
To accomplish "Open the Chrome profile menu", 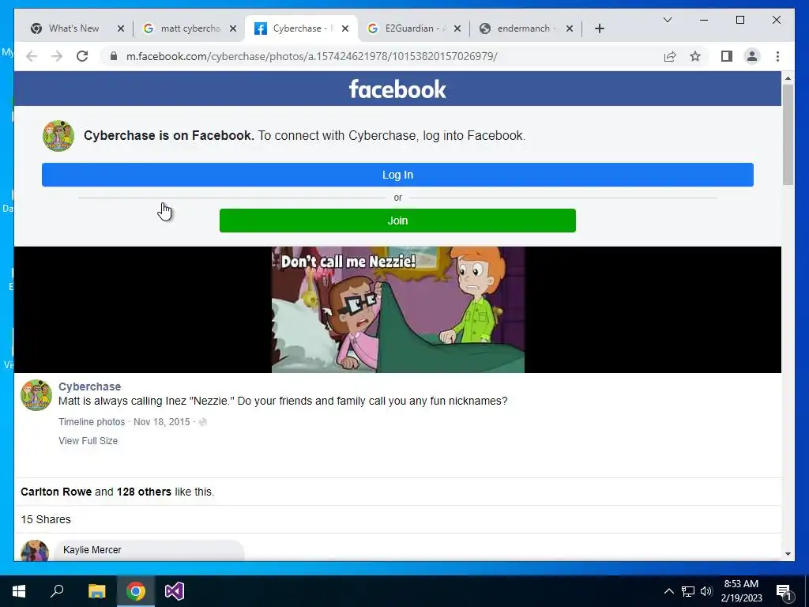I will click(752, 56).
